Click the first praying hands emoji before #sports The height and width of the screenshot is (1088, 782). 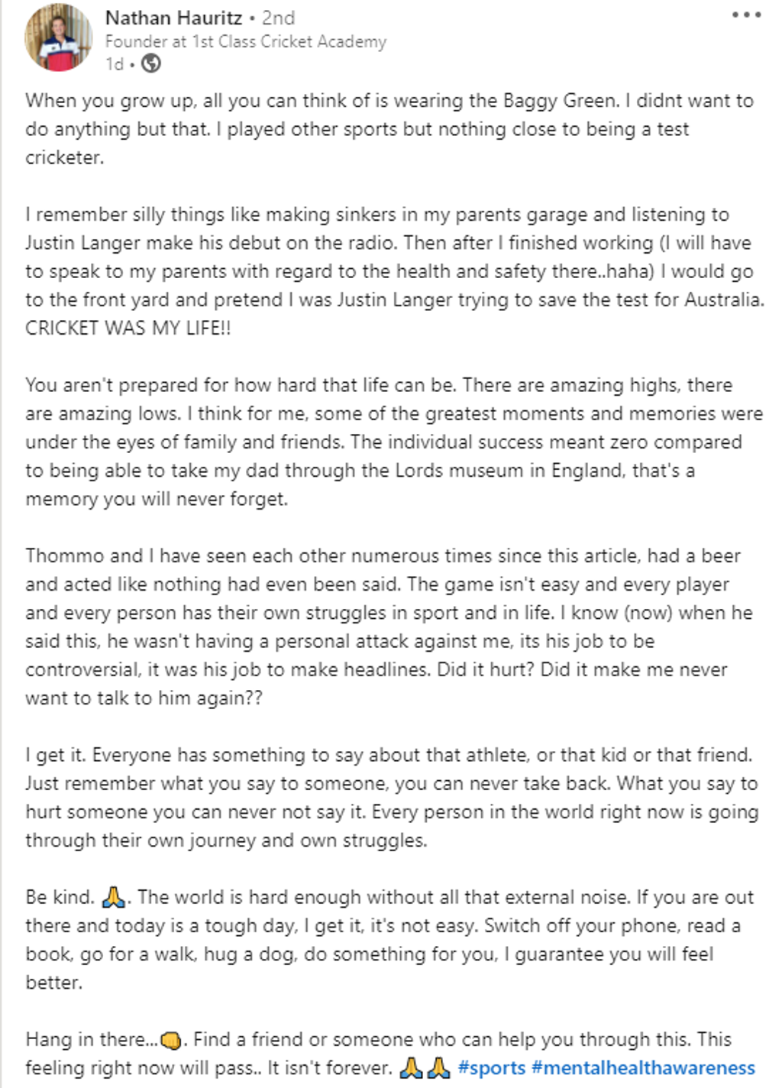[x=411, y=1067]
